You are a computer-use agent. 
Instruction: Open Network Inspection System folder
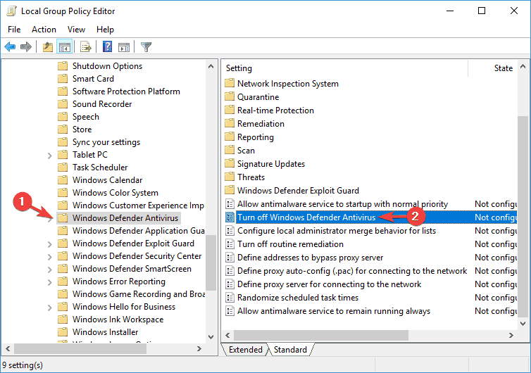[x=287, y=84]
